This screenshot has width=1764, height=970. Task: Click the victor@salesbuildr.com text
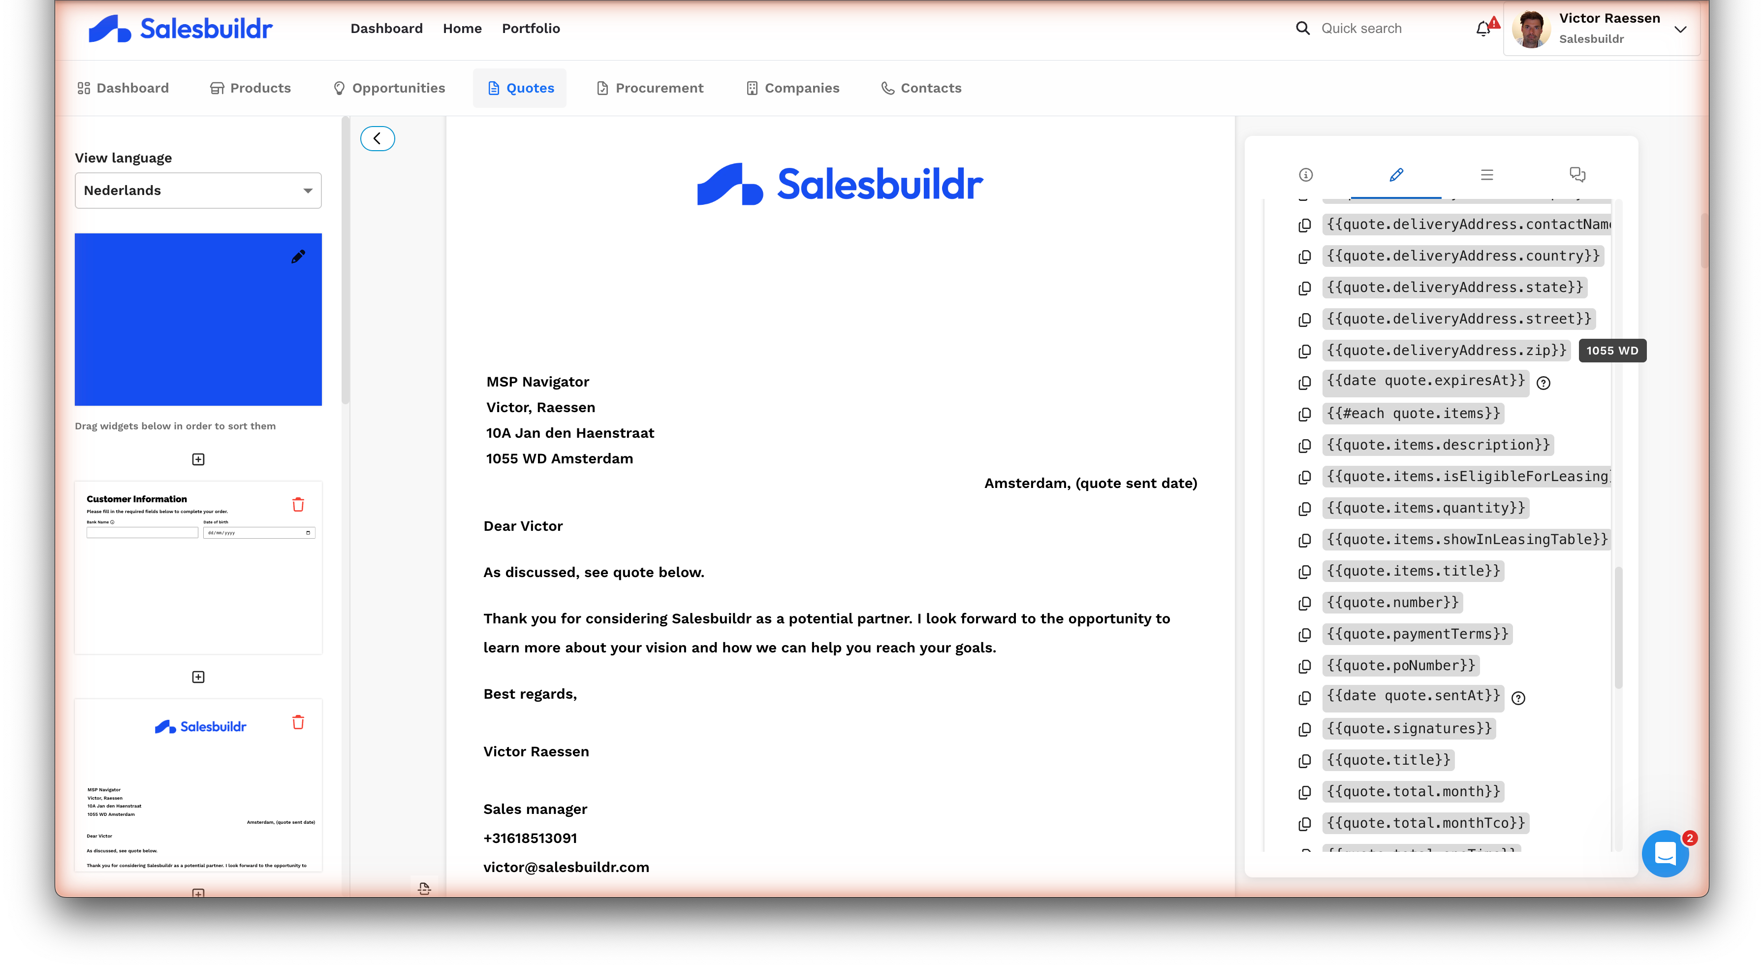coord(567,867)
